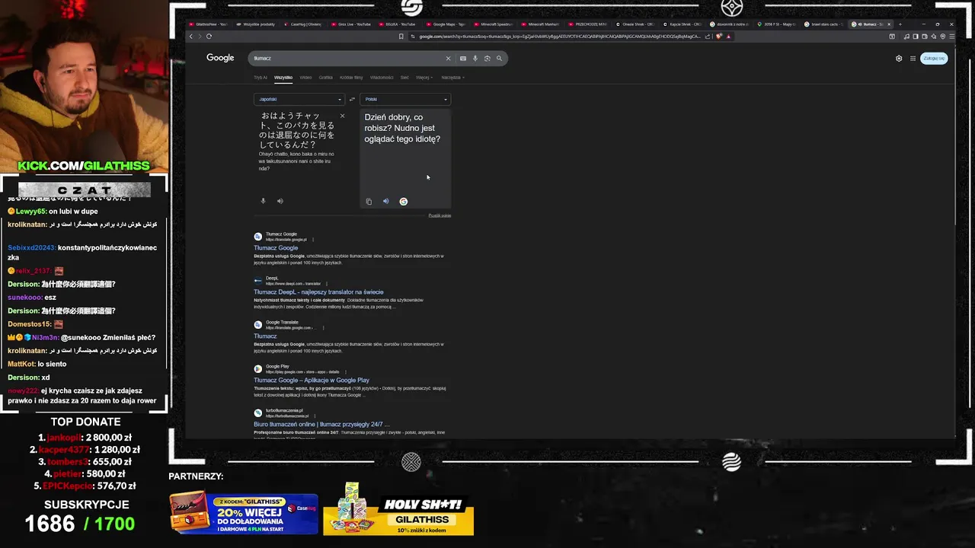Open the Krótkie filmy tab
975x548 pixels.
click(x=351, y=77)
